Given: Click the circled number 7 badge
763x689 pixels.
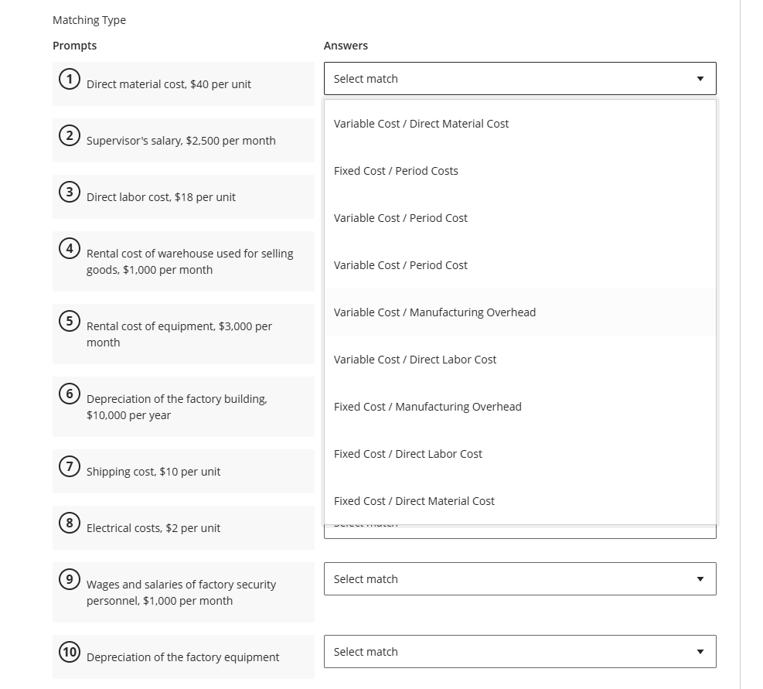Looking at the screenshot, I should click(70, 466).
